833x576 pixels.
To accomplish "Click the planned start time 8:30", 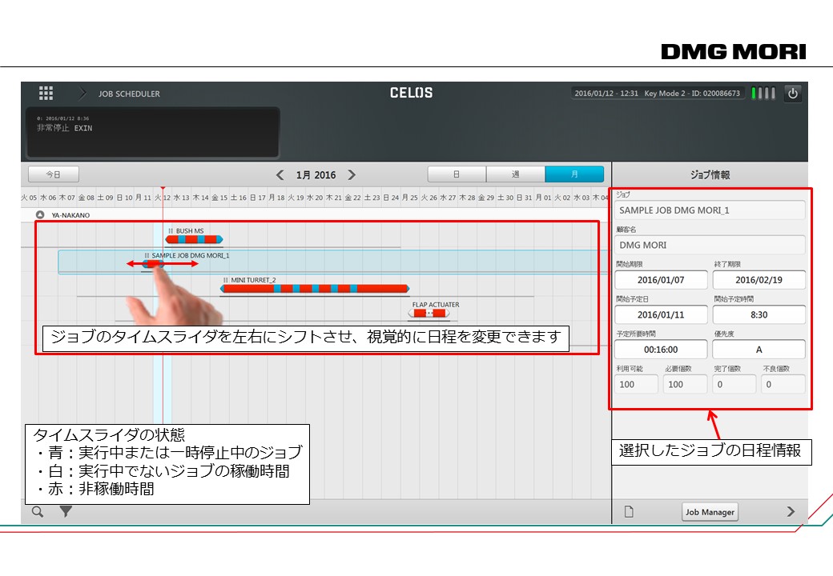I will (759, 314).
